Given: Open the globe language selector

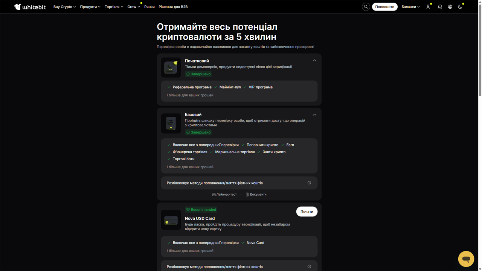Looking at the screenshot, I should point(450,7).
